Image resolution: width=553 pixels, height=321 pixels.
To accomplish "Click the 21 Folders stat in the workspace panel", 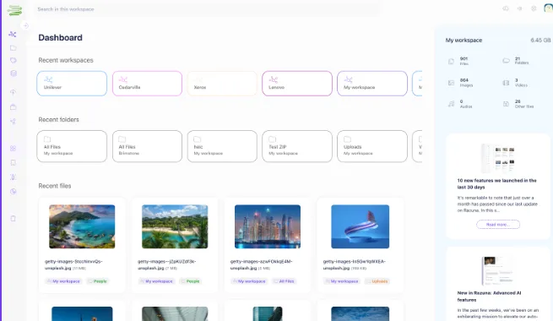I will 516,61.
